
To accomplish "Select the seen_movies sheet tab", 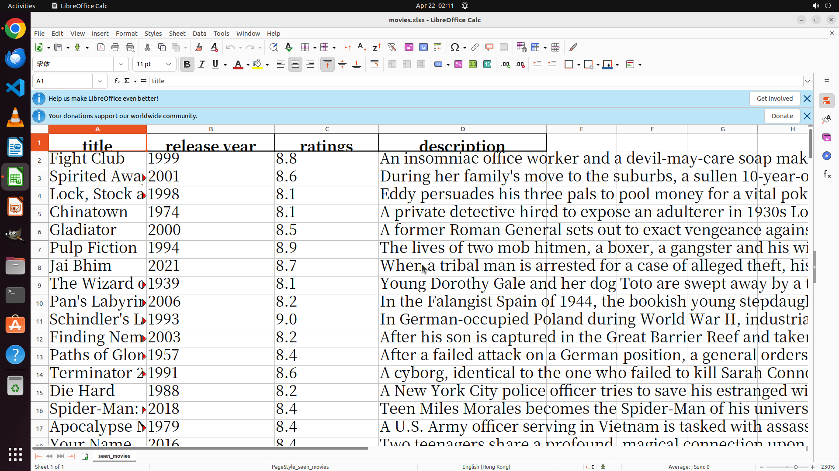I will pyautogui.click(x=114, y=456).
